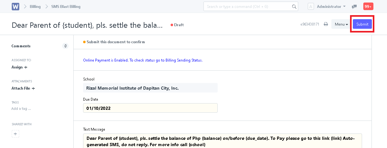Submit the document

coord(362,24)
